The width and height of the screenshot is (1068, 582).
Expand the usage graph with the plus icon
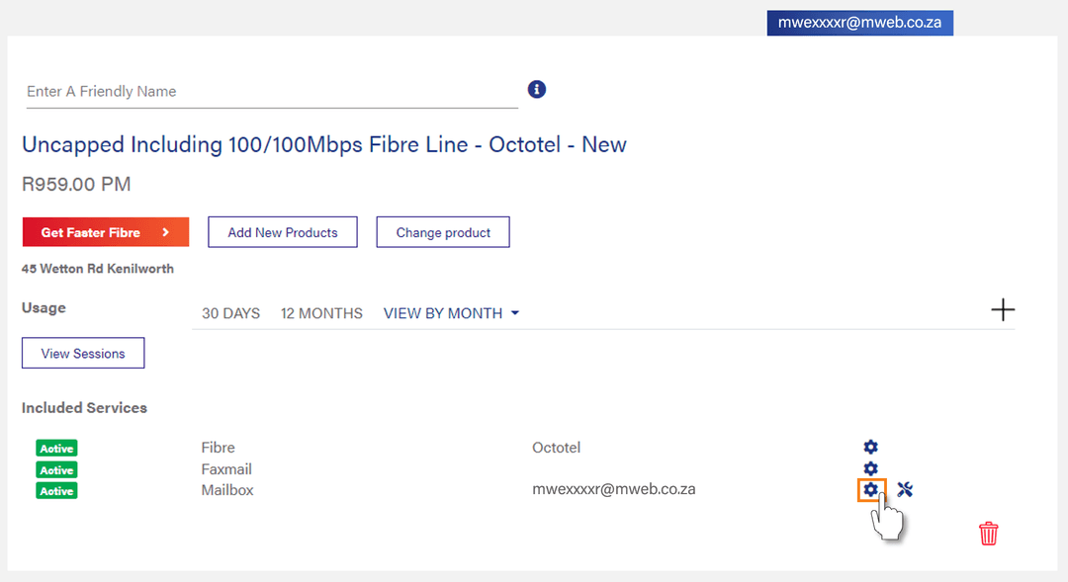pos(1003,309)
